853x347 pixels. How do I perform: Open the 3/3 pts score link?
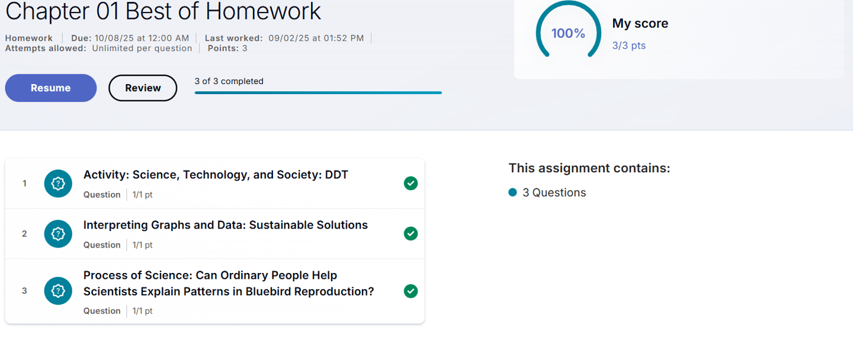[628, 46]
